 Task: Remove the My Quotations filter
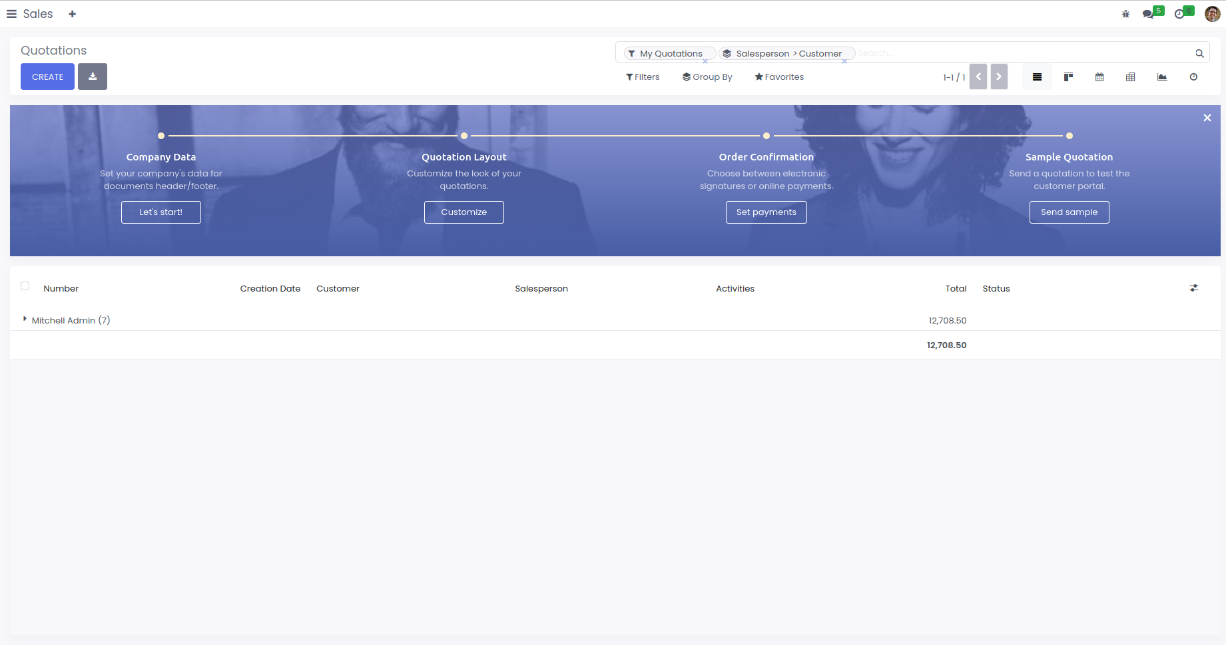(705, 61)
